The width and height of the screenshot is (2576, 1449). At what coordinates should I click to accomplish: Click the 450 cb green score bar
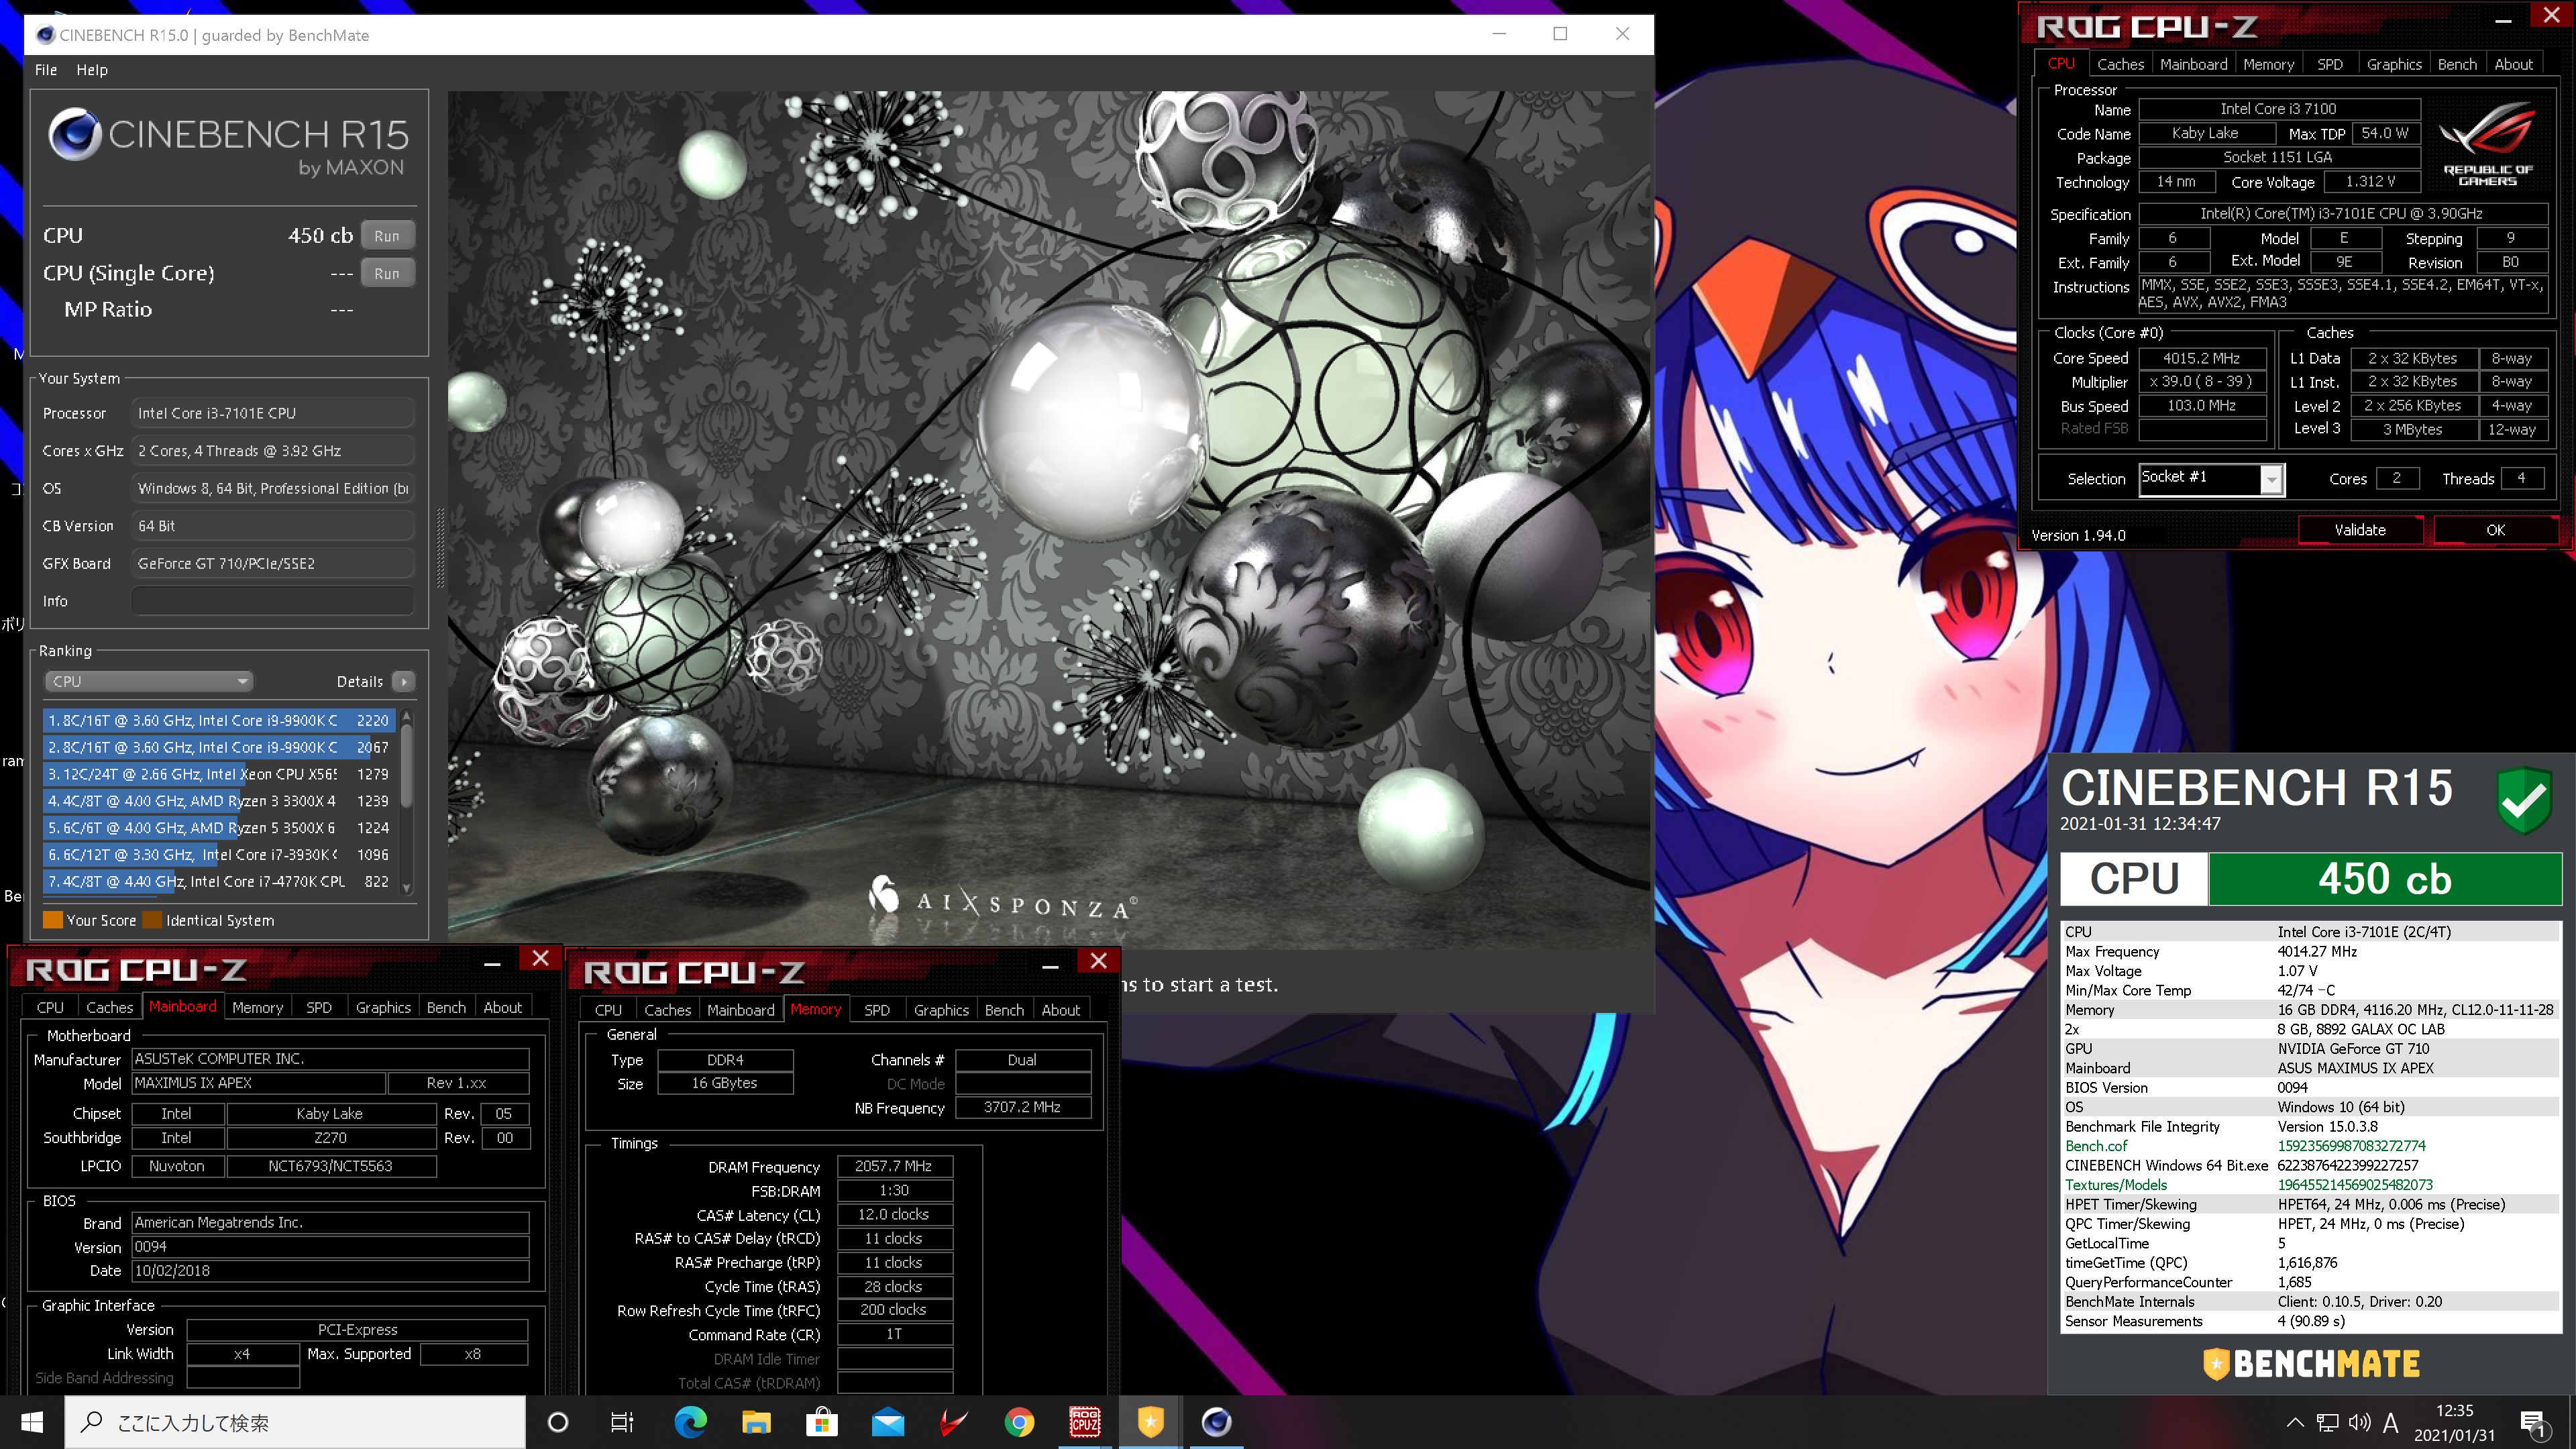2385,879
